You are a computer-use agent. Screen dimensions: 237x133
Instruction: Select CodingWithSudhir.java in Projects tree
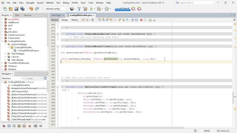pos(28,51)
